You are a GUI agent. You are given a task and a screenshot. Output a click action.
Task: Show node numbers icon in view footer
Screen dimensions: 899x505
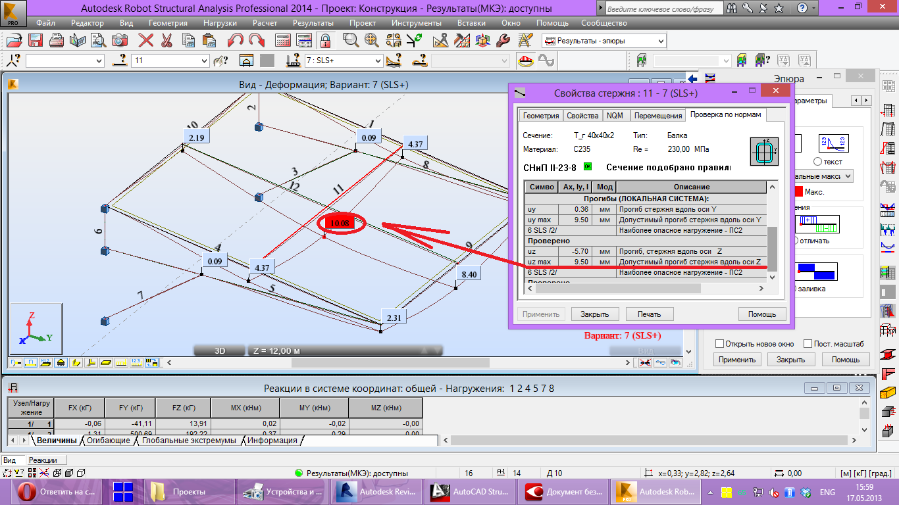[x=14, y=362]
